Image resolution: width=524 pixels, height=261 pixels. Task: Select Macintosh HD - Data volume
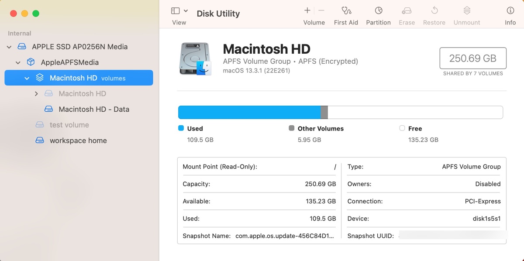coord(93,109)
